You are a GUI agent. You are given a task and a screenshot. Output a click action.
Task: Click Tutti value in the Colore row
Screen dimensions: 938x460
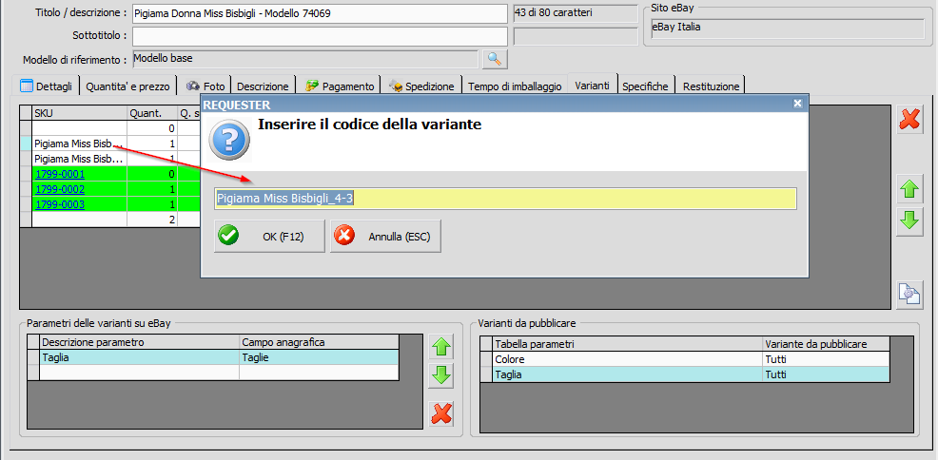click(x=826, y=359)
